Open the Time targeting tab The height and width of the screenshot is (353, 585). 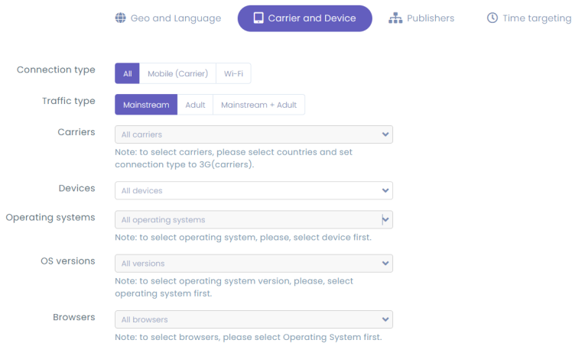coord(529,18)
